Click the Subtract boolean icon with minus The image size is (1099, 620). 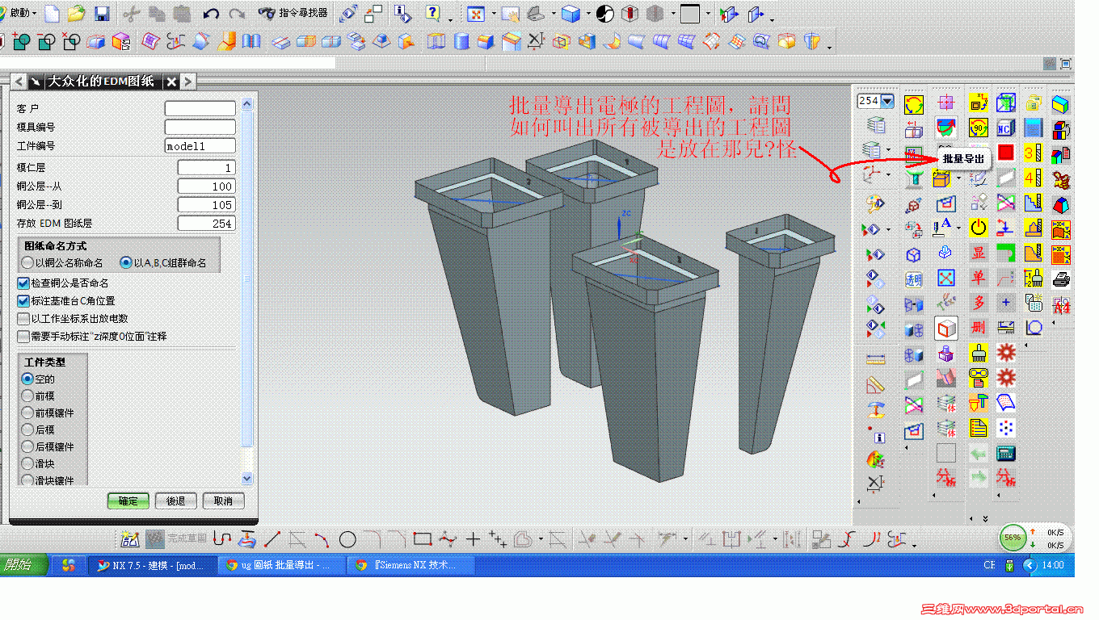click(46, 40)
